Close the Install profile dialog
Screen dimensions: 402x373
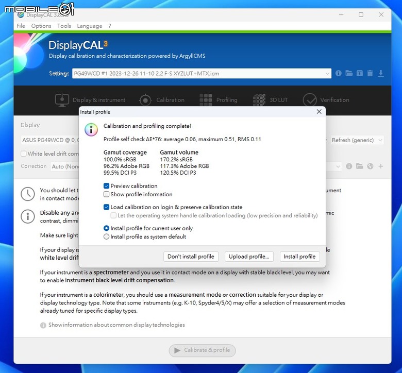319,111
